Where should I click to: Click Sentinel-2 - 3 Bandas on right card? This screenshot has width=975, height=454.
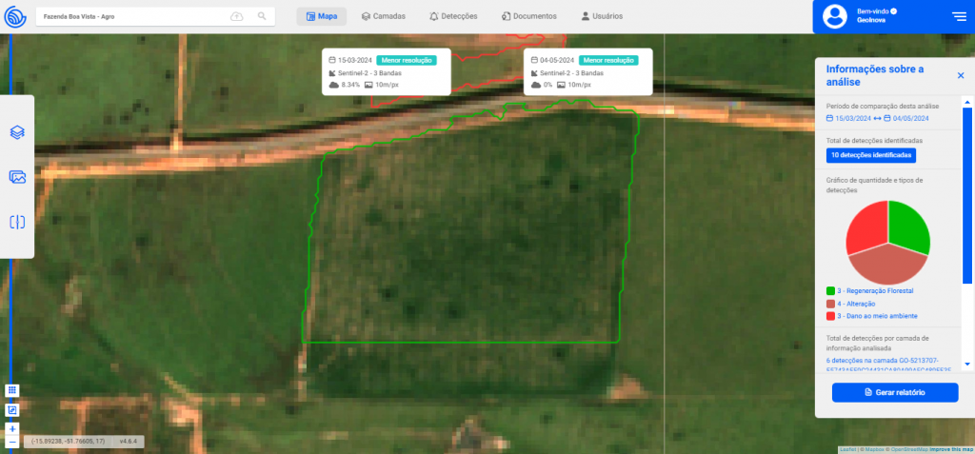[572, 72]
